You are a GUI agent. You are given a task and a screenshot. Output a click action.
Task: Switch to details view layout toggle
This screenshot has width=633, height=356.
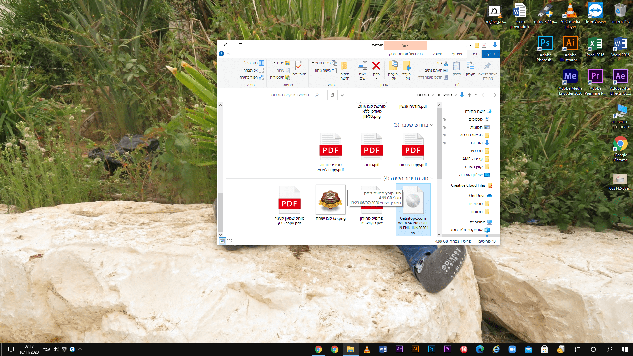click(230, 241)
